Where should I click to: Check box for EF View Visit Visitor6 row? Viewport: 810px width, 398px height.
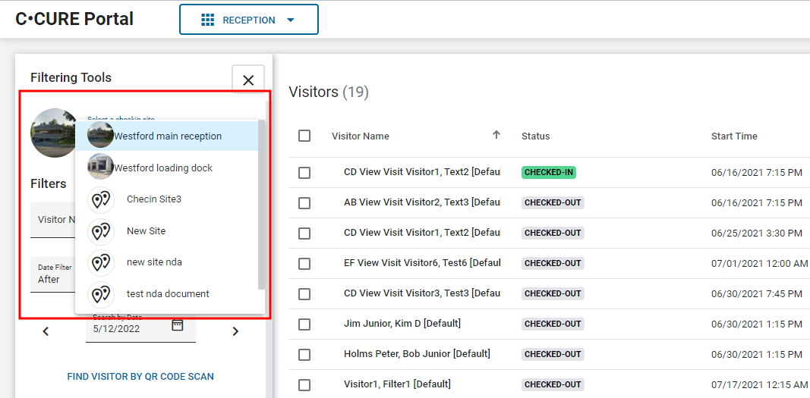click(304, 264)
